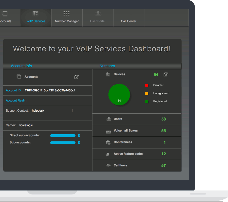This screenshot has height=202, width=228.
Task: Click the Unregistered legend label
Action: point(161,93)
